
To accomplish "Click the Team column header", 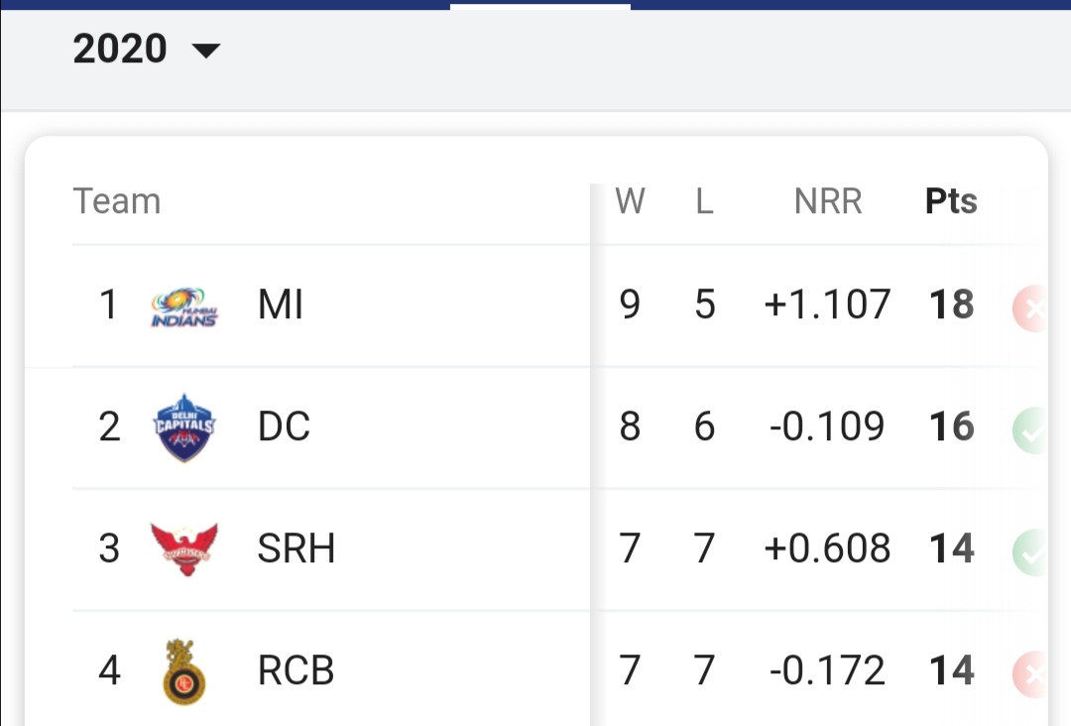I will (x=117, y=201).
